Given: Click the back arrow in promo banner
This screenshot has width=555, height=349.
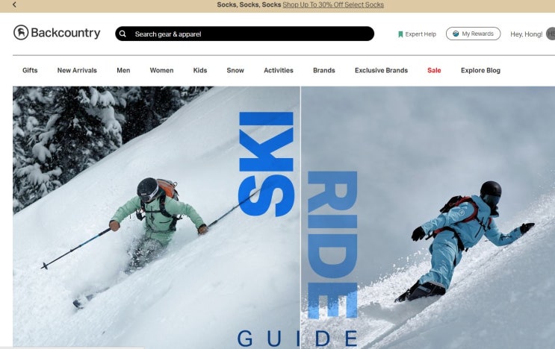Looking at the screenshot, I should [x=14, y=4].
